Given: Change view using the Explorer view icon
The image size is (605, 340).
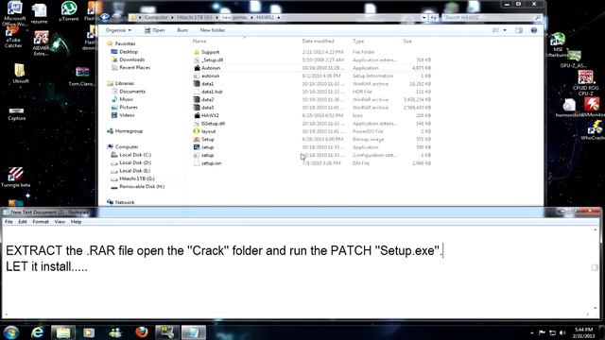Looking at the screenshot, I should (495, 30).
